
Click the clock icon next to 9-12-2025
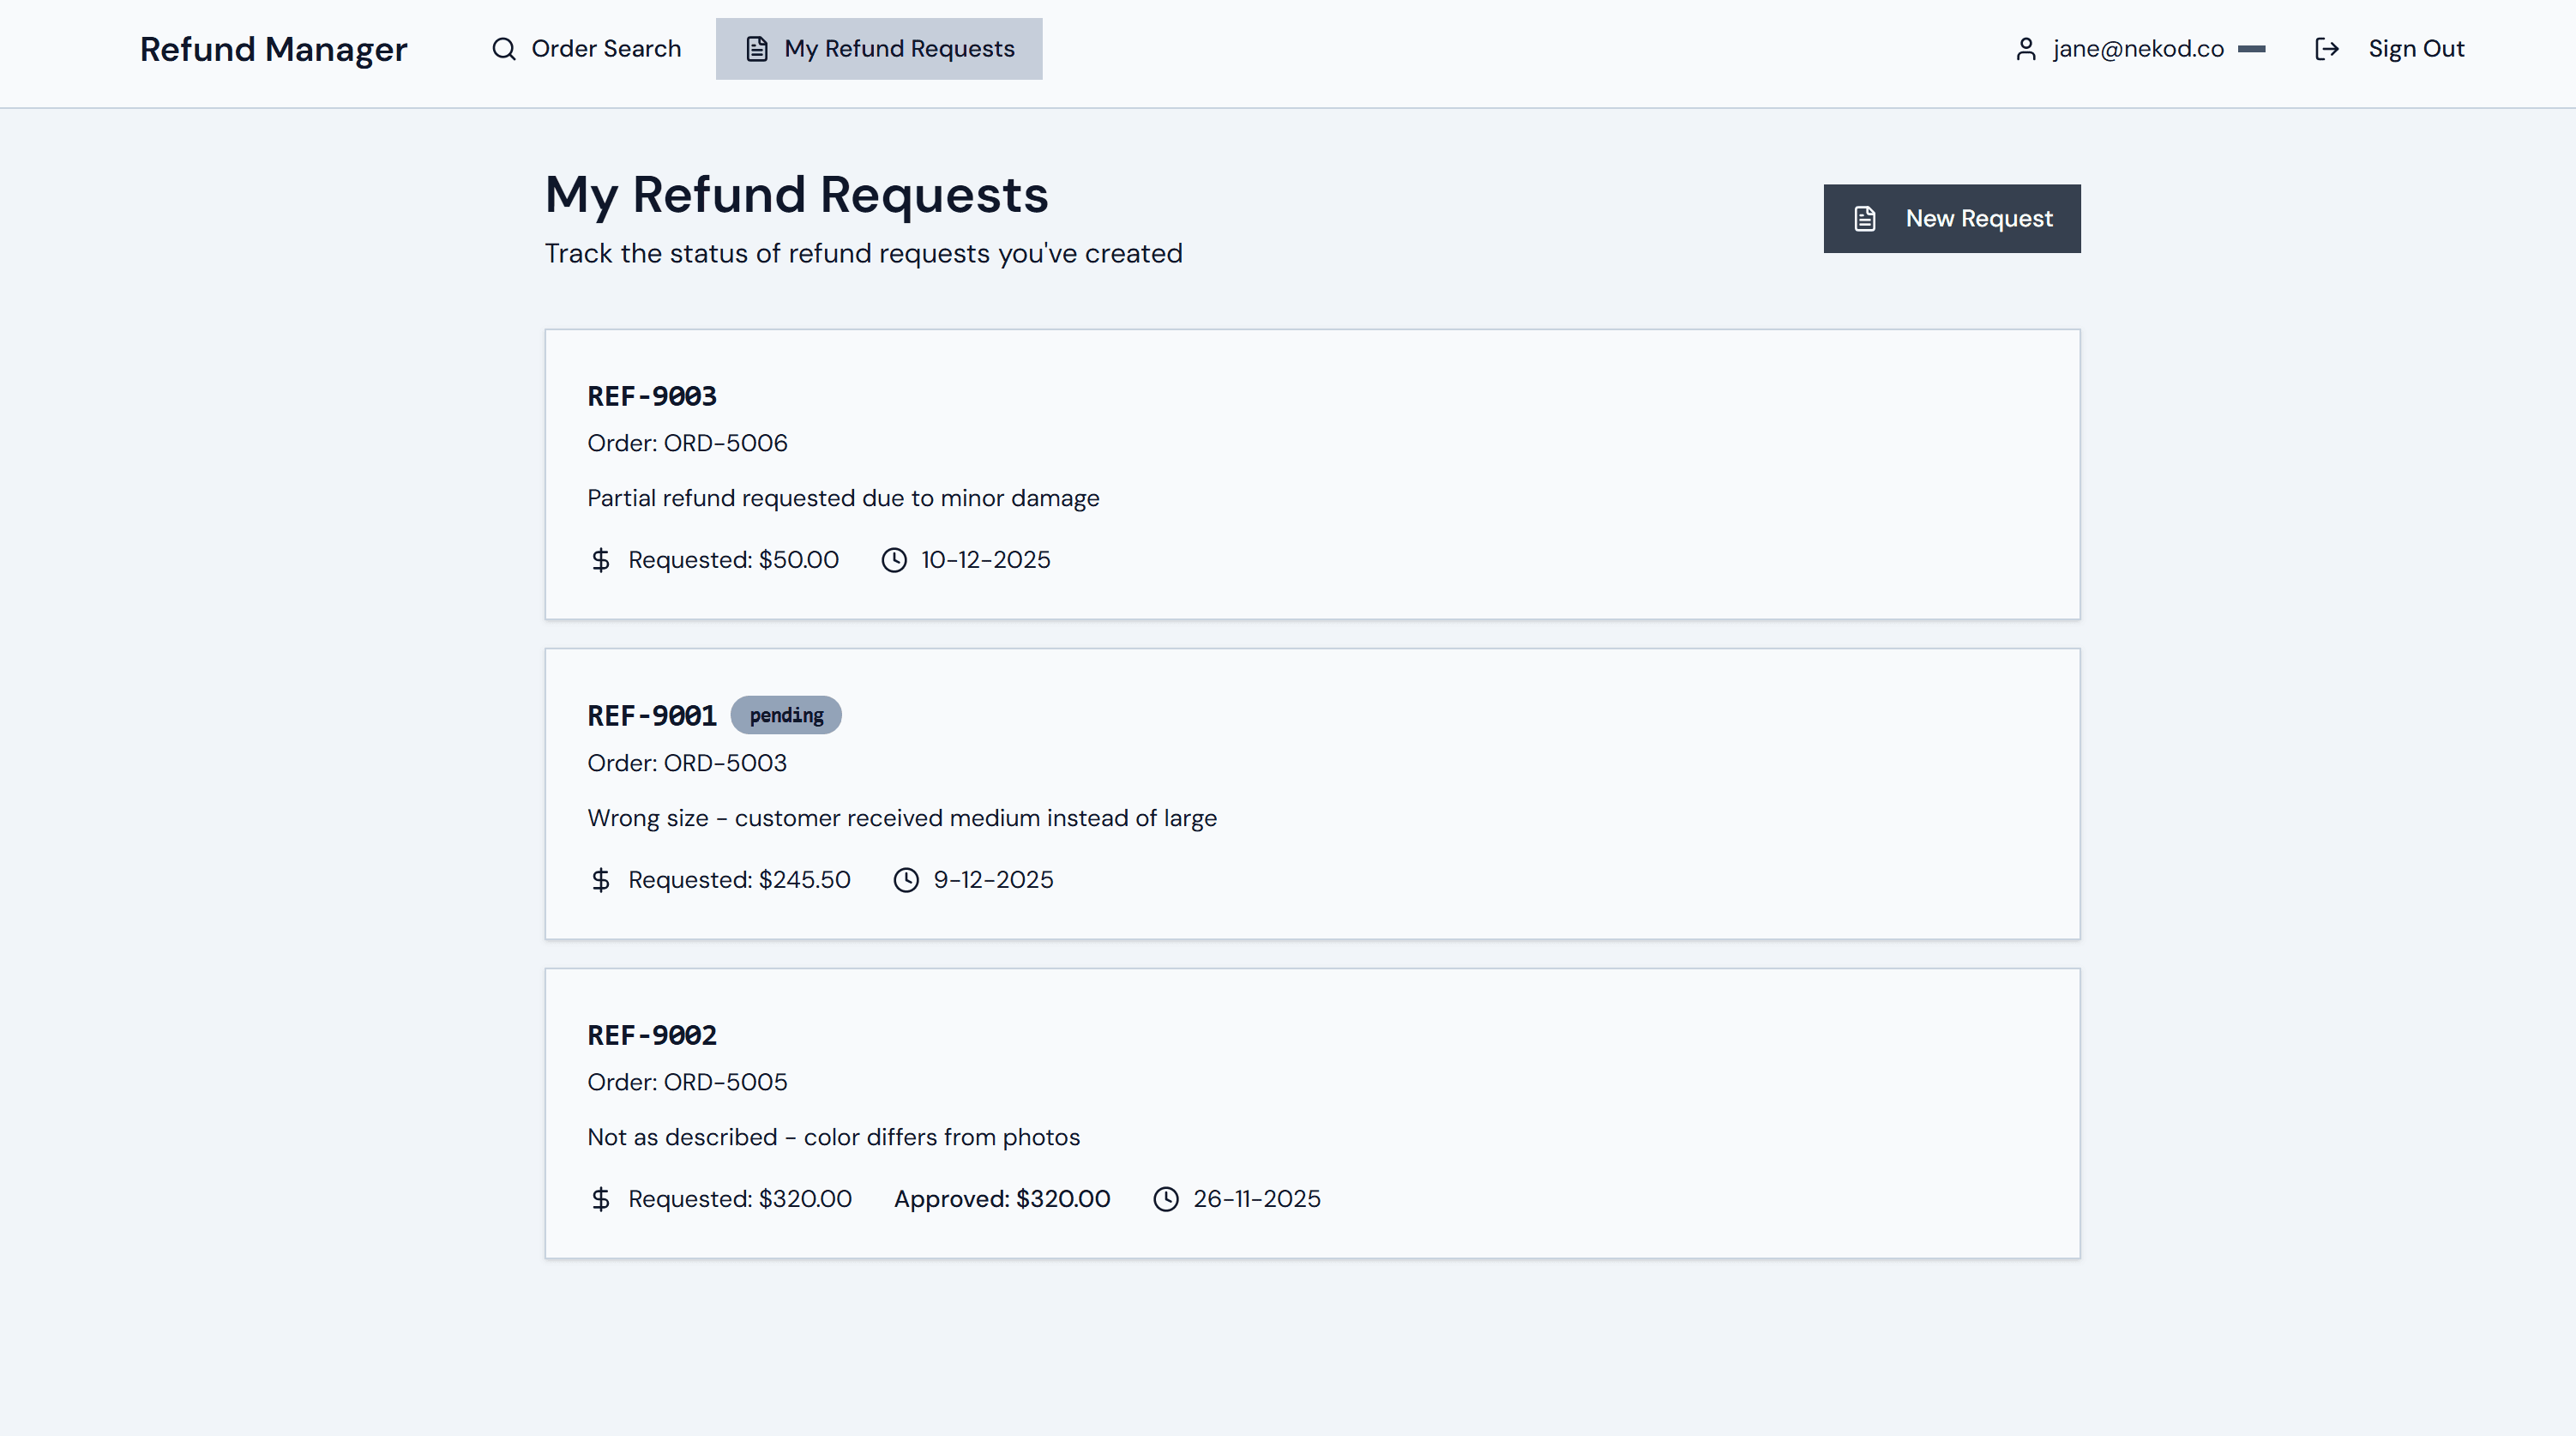(x=905, y=879)
